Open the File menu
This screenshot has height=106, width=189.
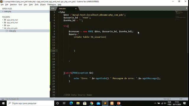click(x=2, y=5)
